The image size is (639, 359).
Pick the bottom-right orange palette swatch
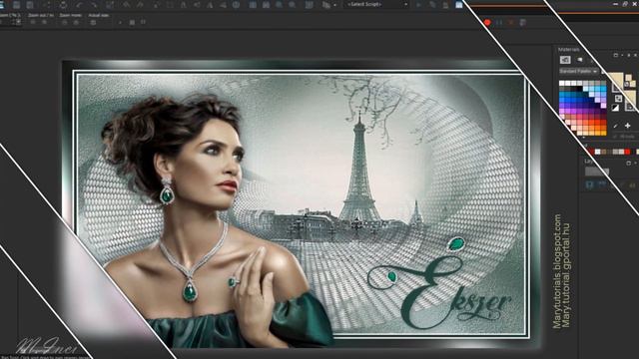(x=603, y=133)
